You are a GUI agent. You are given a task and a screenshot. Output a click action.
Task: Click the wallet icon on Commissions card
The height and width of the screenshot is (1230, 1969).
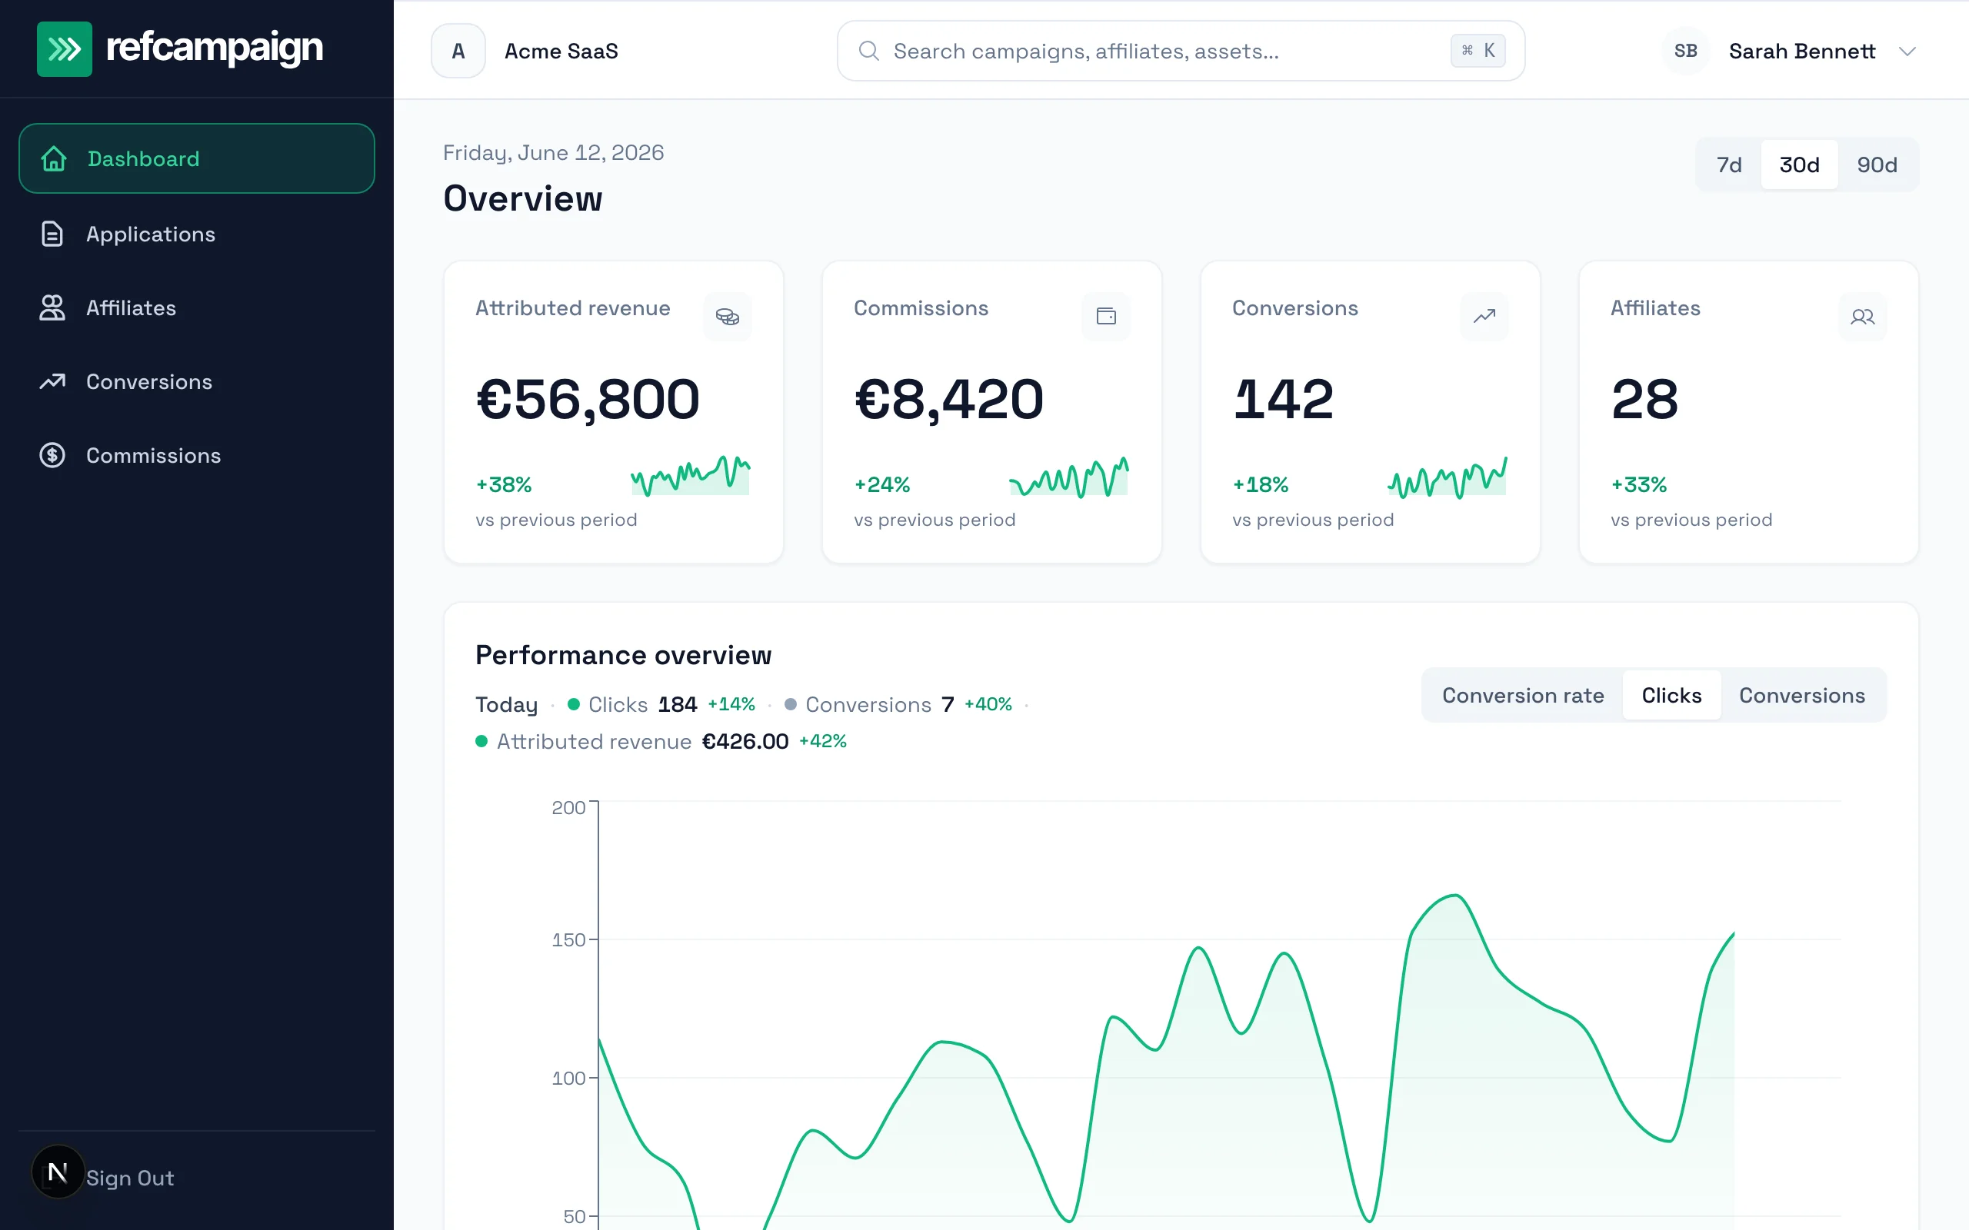pyautogui.click(x=1106, y=317)
